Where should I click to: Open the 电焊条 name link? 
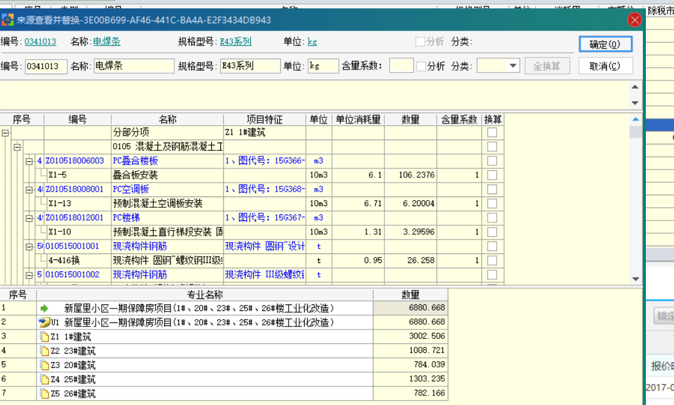click(107, 42)
